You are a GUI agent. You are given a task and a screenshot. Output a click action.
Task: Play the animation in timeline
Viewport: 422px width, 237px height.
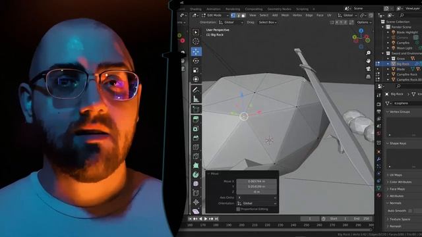tap(206, 219)
